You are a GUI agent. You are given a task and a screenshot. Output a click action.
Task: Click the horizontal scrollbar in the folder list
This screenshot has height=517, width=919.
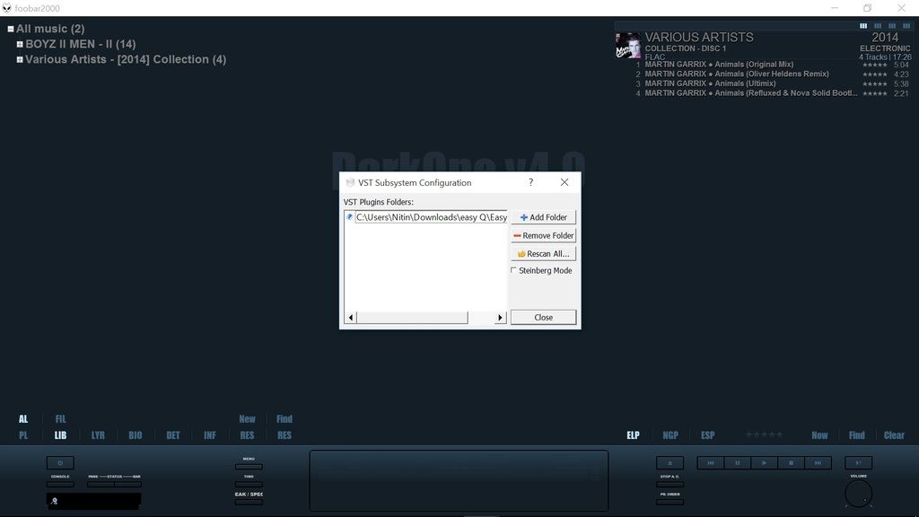click(412, 318)
